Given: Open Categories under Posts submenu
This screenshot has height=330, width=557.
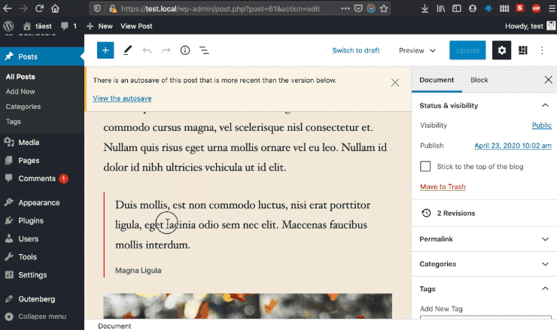Looking at the screenshot, I should (23, 107).
